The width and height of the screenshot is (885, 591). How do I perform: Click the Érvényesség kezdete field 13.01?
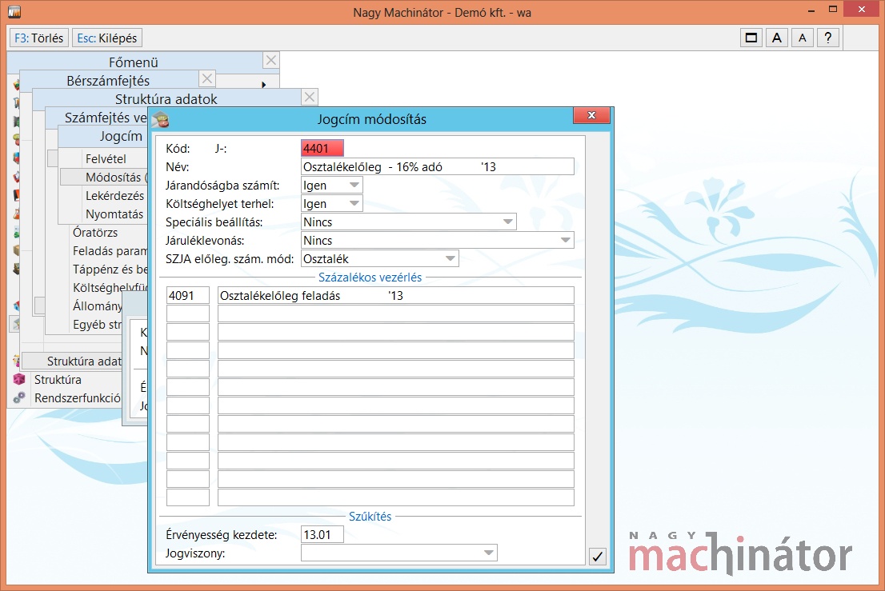322,534
